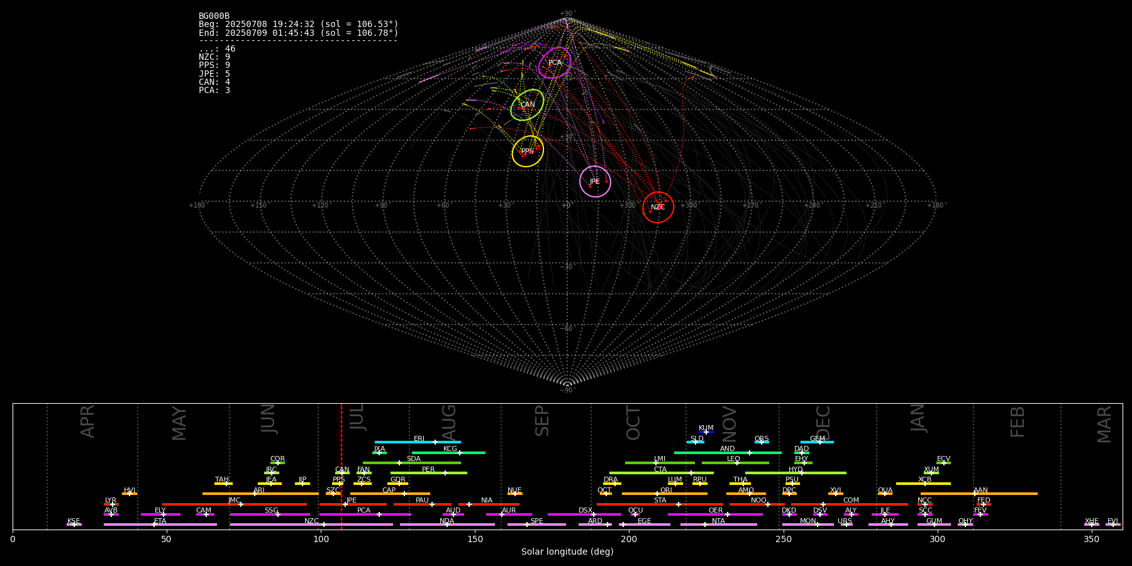Select the ETA shower bar
The image size is (1132, 566).
tap(160, 524)
